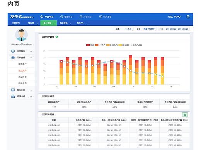Click the 活跃用户概况 section title
The width and height of the screenshot is (201, 150).
[x=48, y=97]
